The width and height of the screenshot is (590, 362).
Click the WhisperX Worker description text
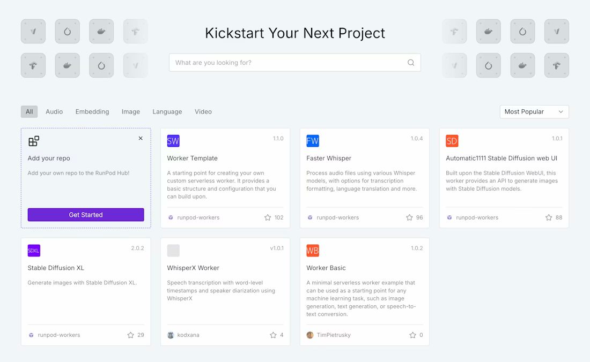[x=221, y=291]
